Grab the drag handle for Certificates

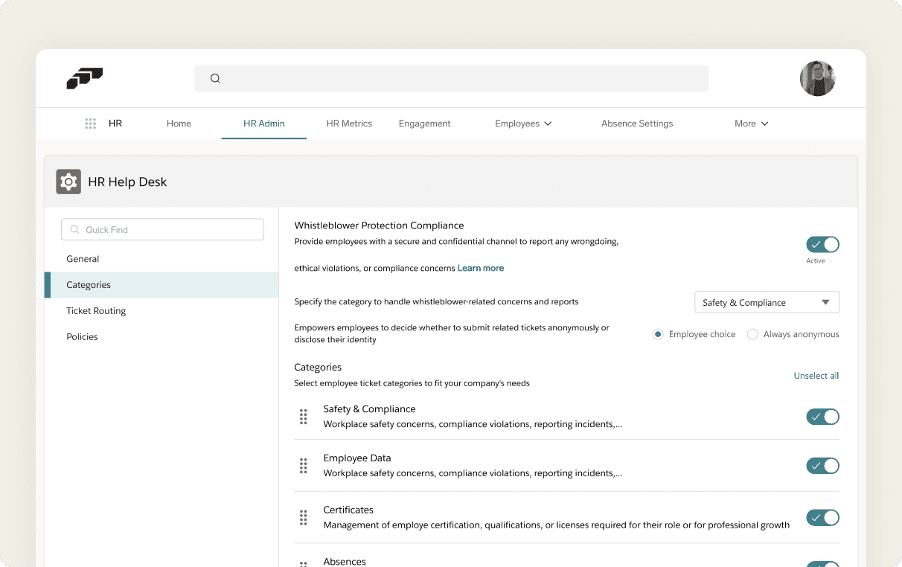coord(304,517)
